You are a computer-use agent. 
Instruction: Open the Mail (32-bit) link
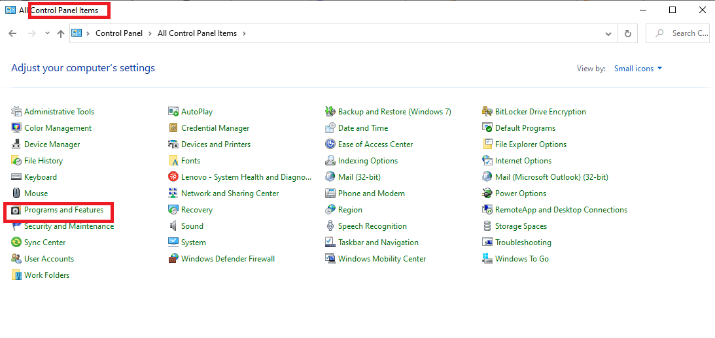click(359, 177)
